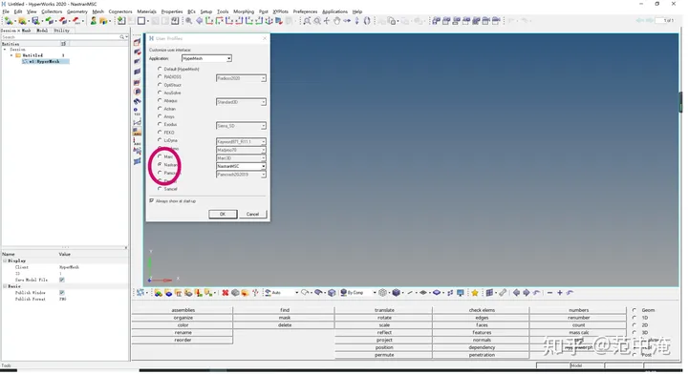Click the crosshair center view icon

point(327,21)
